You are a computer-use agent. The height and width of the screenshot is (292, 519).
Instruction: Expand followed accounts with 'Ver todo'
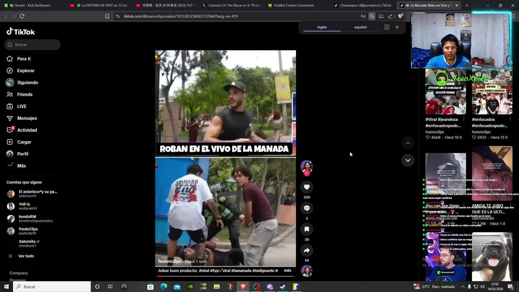[26, 256]
